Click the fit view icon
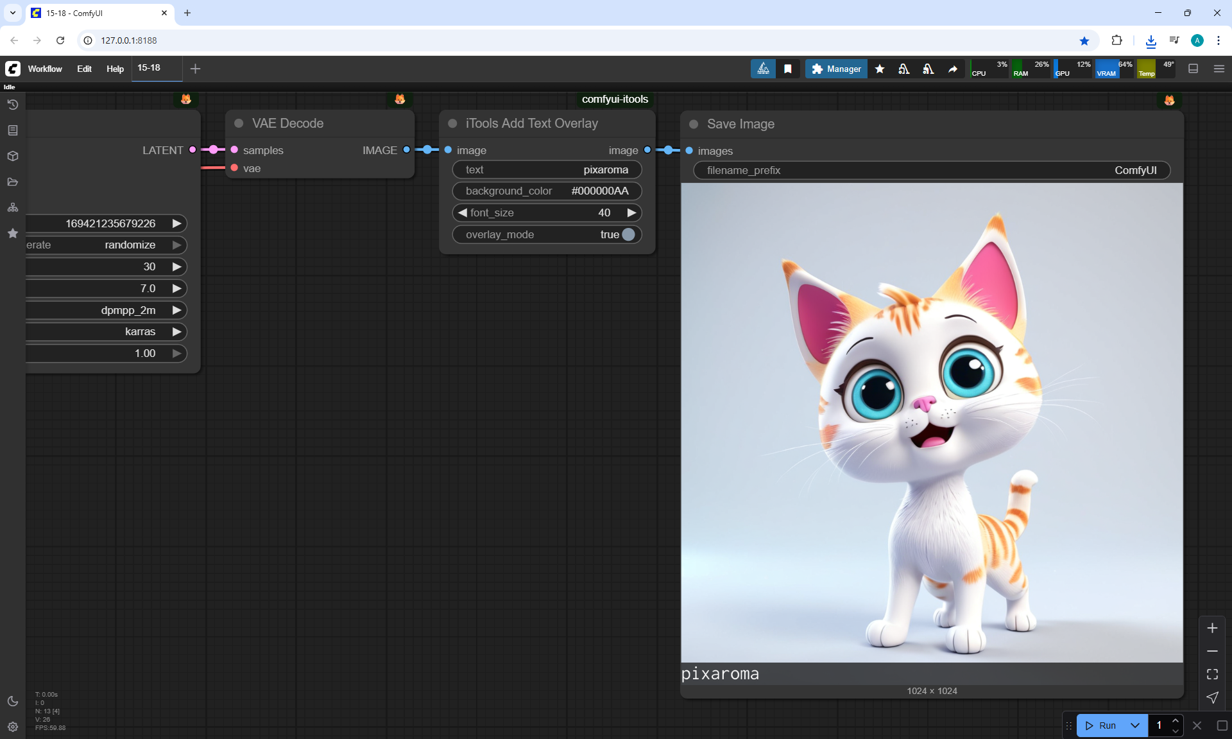Screen dimensions: 1232x739 point(1212,674)
